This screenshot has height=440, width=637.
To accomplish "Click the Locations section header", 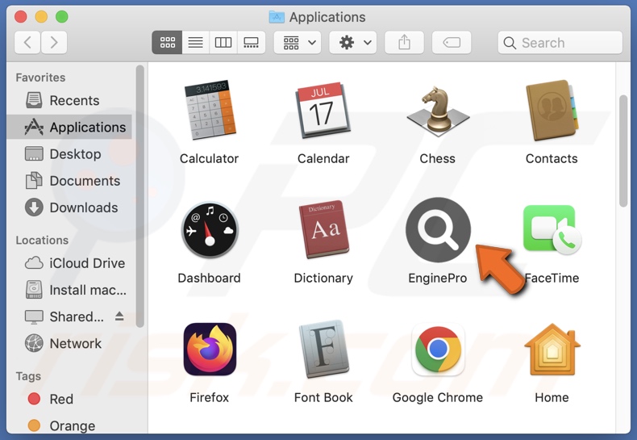I will point(42,240).
